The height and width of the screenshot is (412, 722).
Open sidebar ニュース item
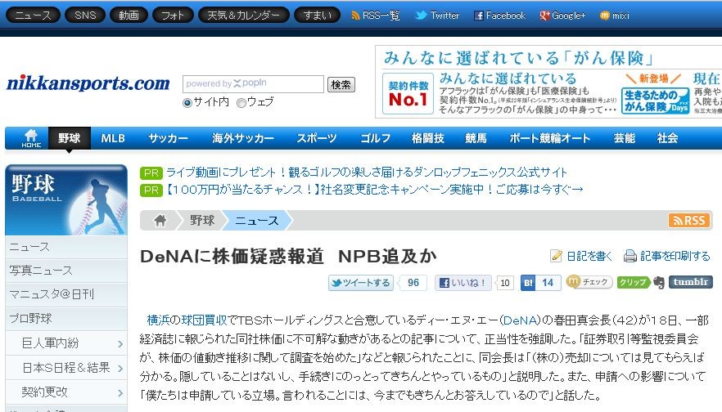click(66, 248)
